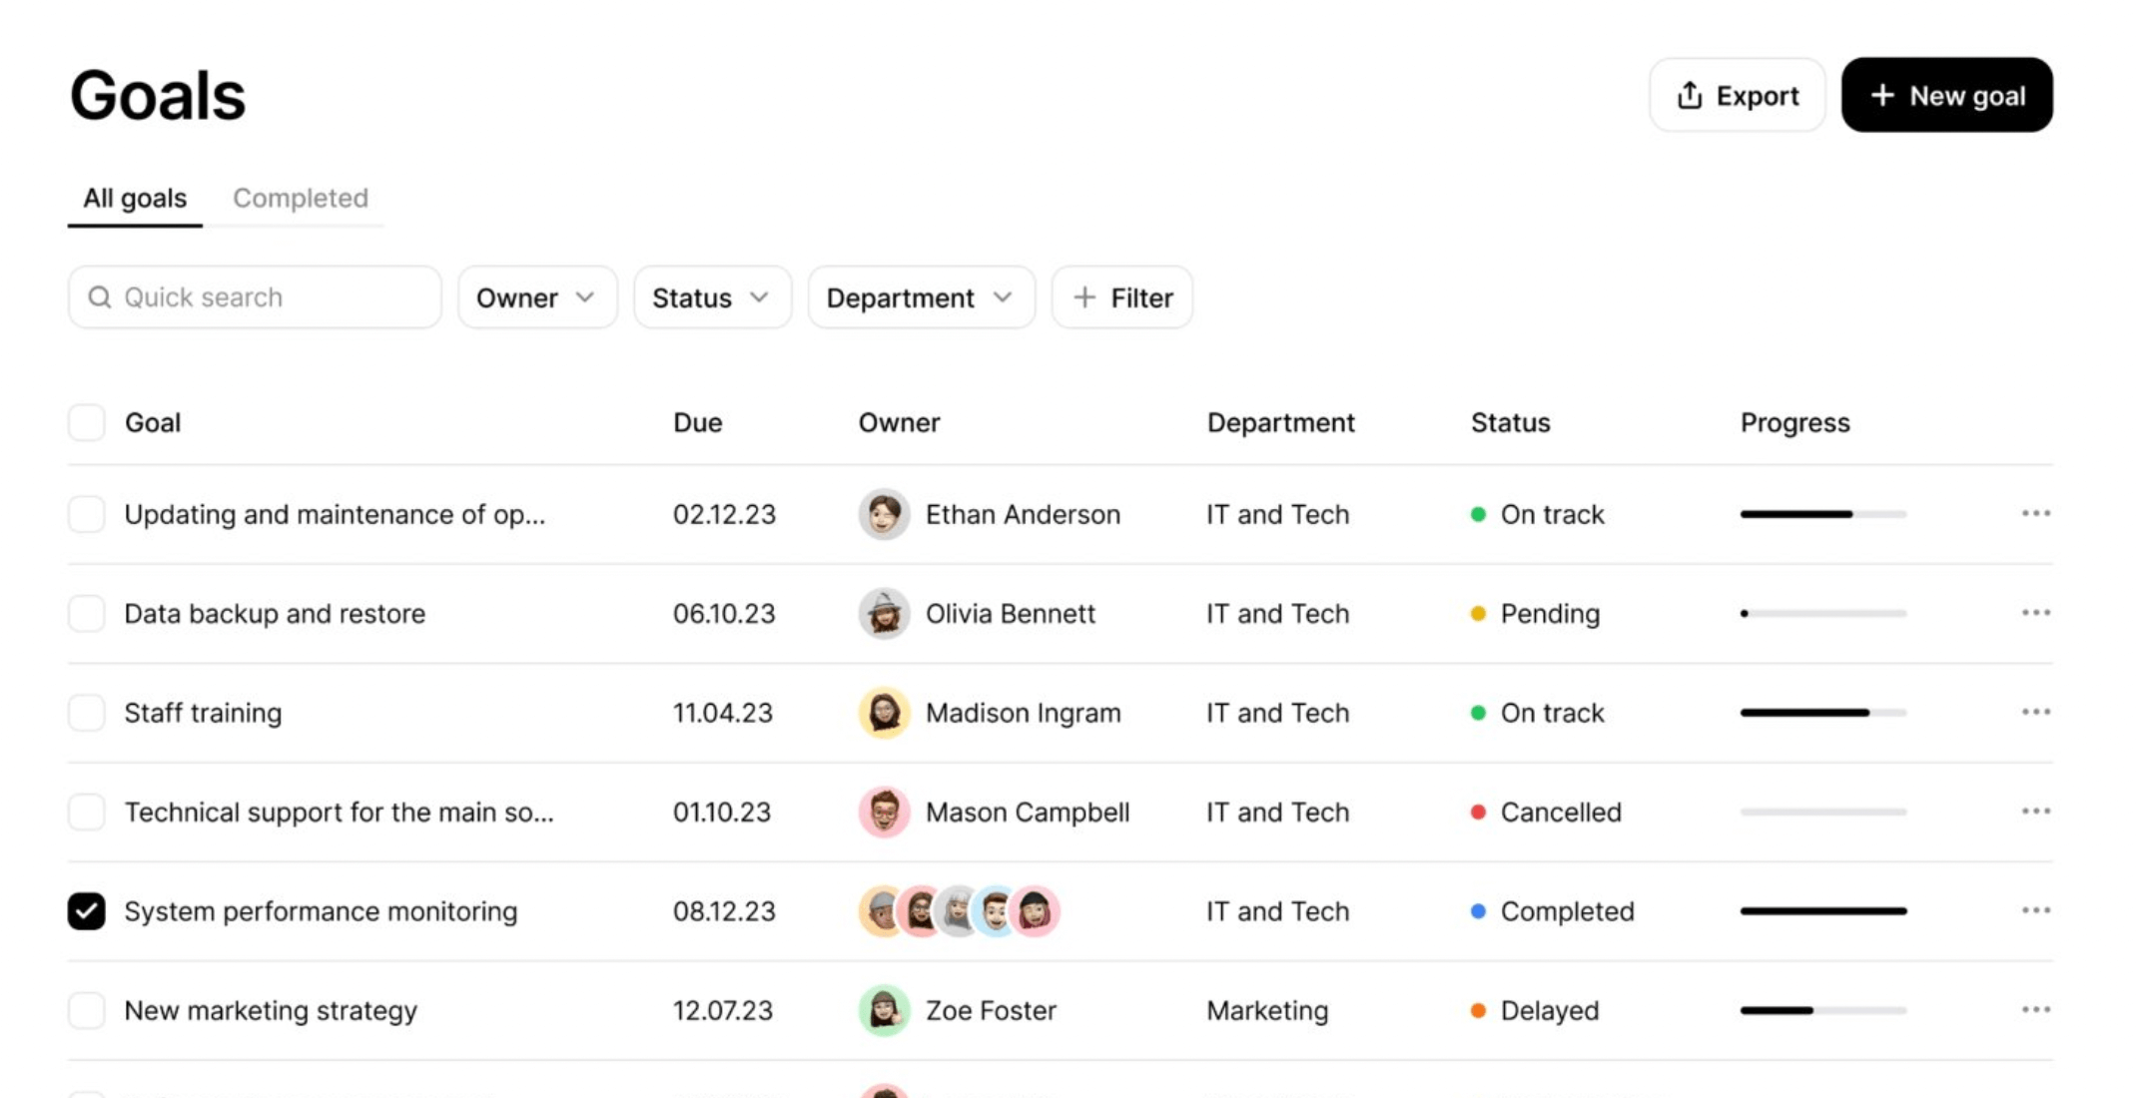Click plus icon on New goal button

pyautogui.click(x=1881, y=96)
